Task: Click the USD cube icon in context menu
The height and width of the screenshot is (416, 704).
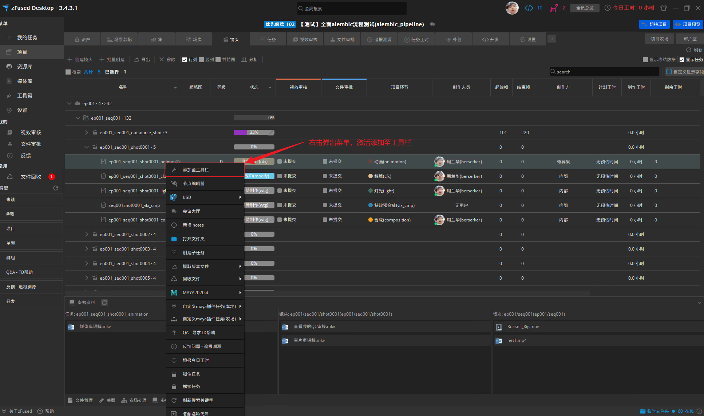Action: [174, 197]
